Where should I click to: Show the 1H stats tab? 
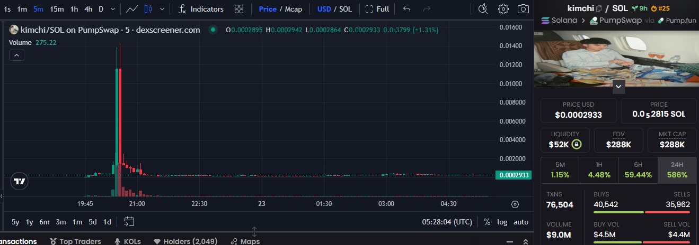[x=599, y=170]
